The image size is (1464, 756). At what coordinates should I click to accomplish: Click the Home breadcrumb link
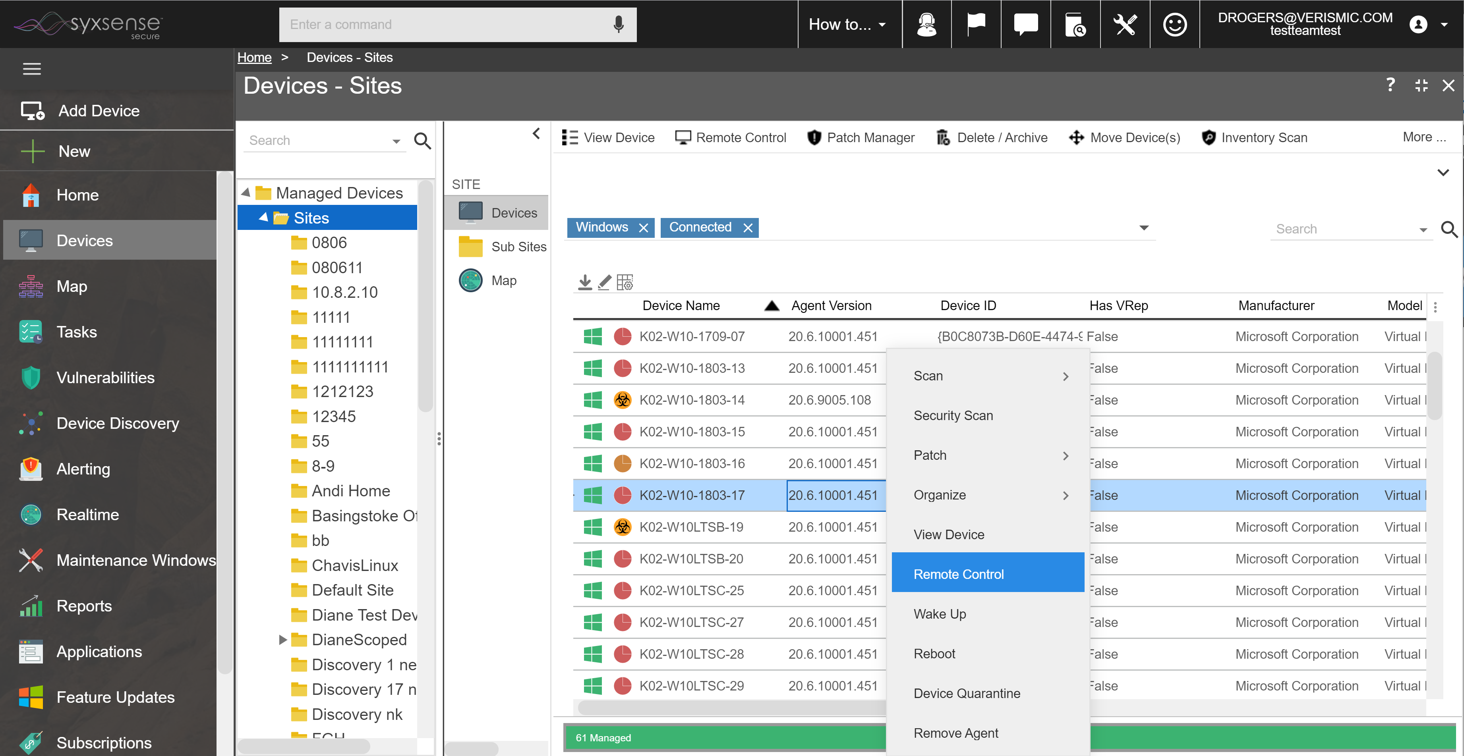(254, 57)
